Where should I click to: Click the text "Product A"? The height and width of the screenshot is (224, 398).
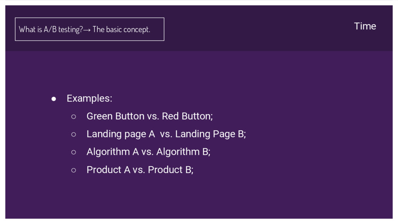[108, 170]
